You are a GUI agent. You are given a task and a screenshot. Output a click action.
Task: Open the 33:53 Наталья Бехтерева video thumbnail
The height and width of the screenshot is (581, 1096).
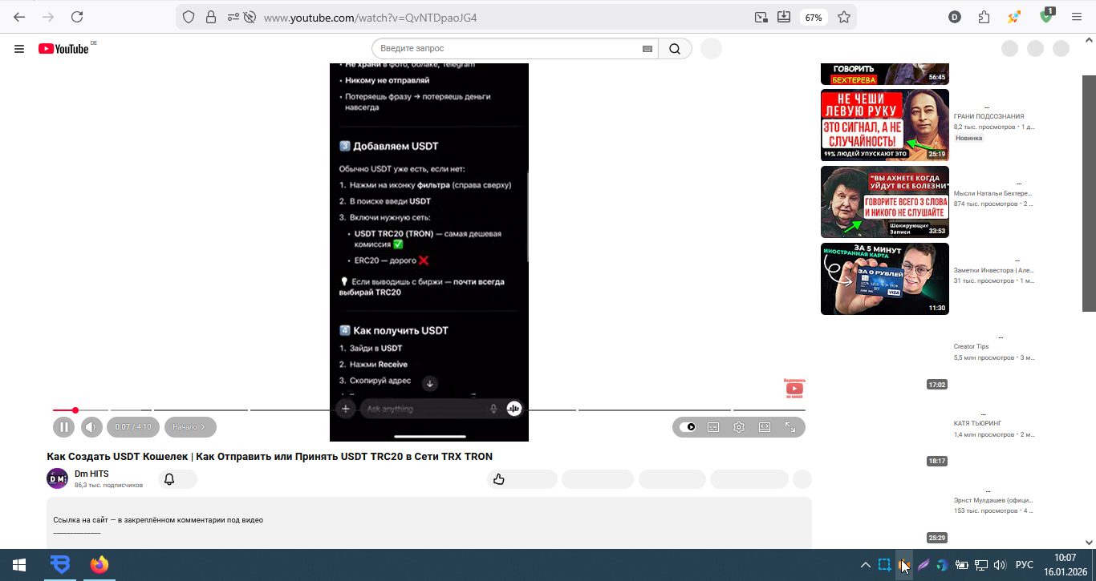[885, 202]
